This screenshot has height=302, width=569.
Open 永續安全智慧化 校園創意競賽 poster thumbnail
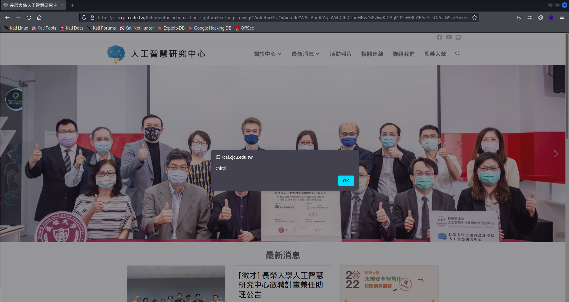[x=390, y=284]
